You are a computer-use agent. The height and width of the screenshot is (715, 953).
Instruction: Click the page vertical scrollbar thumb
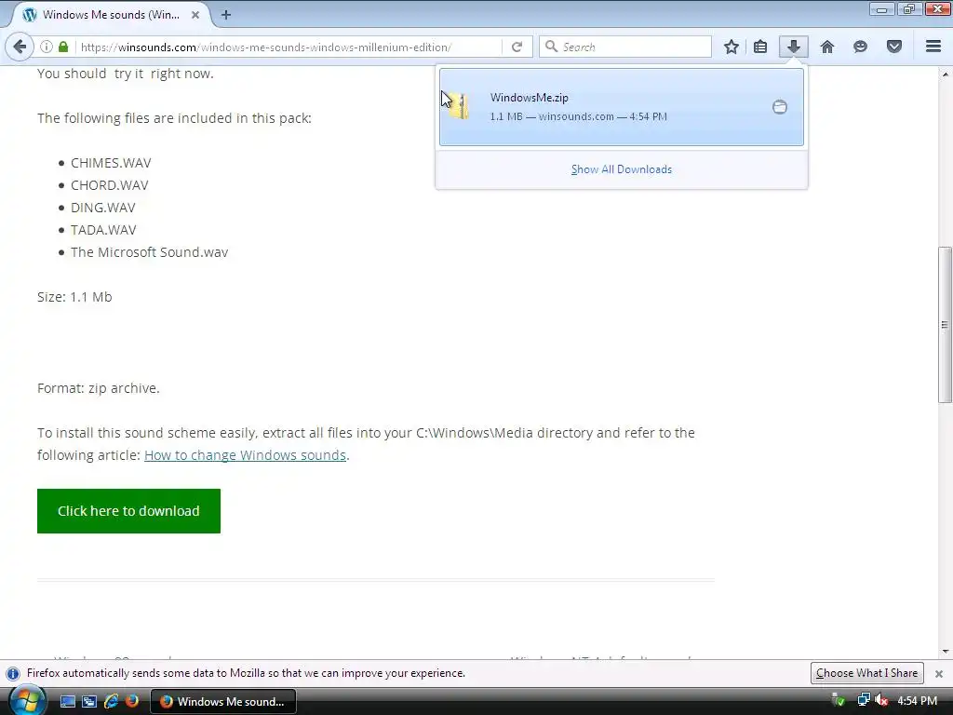[x=945, y=324]
